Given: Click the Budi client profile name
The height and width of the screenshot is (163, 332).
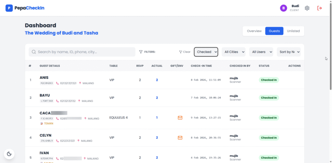Looking at the screenshot, I should tap(295, 6).
